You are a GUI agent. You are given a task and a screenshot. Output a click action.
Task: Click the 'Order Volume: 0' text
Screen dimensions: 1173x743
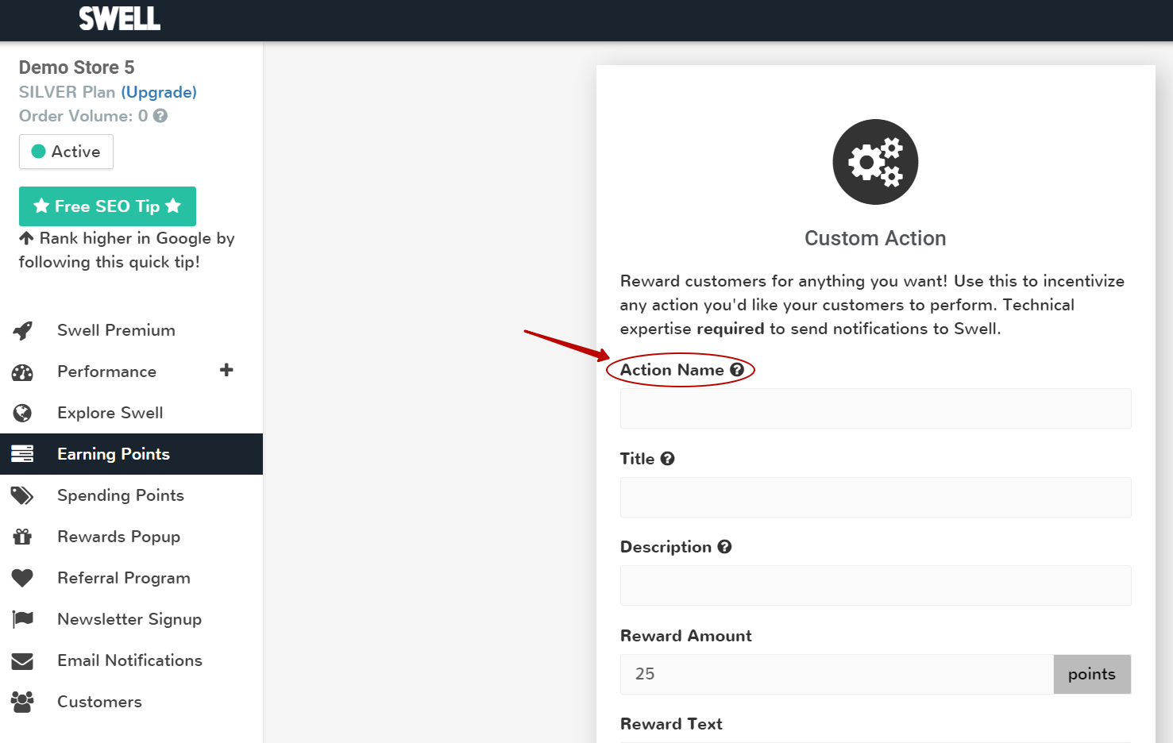coord(83,116)
